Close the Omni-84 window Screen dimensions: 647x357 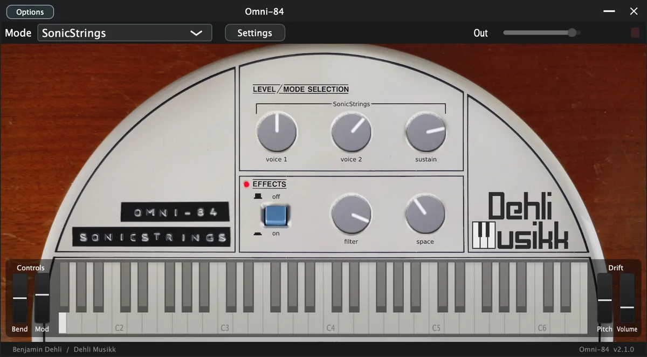(634, 11)
